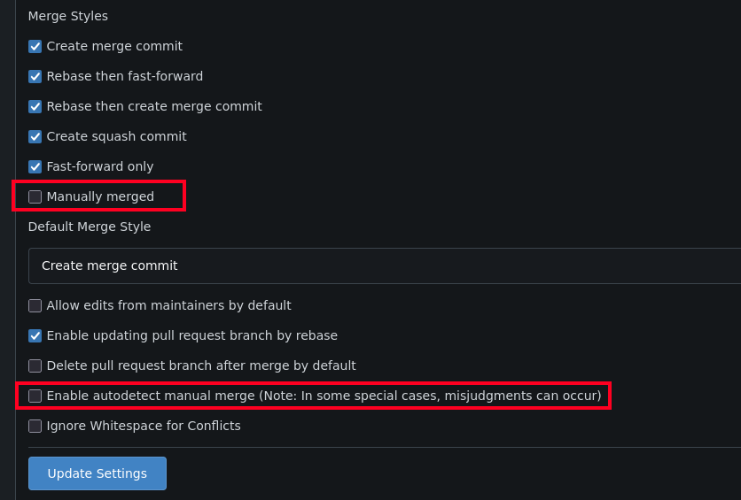Click the Update Settings button
Screen dimensions: 741x500
[x=97, y=473]
